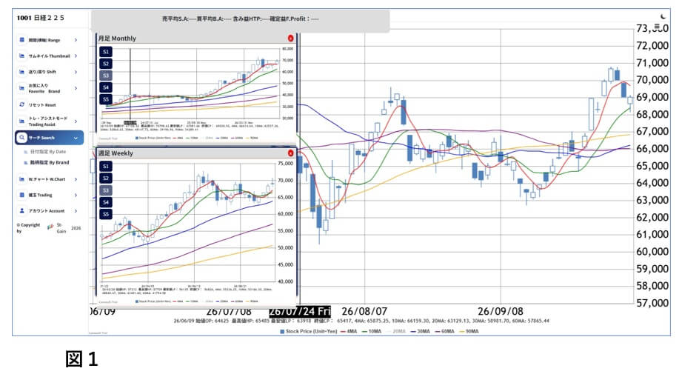Toggle 30MA line in main chart legend
This screenshot has width=679, height=374.
(x=420, y=331)
